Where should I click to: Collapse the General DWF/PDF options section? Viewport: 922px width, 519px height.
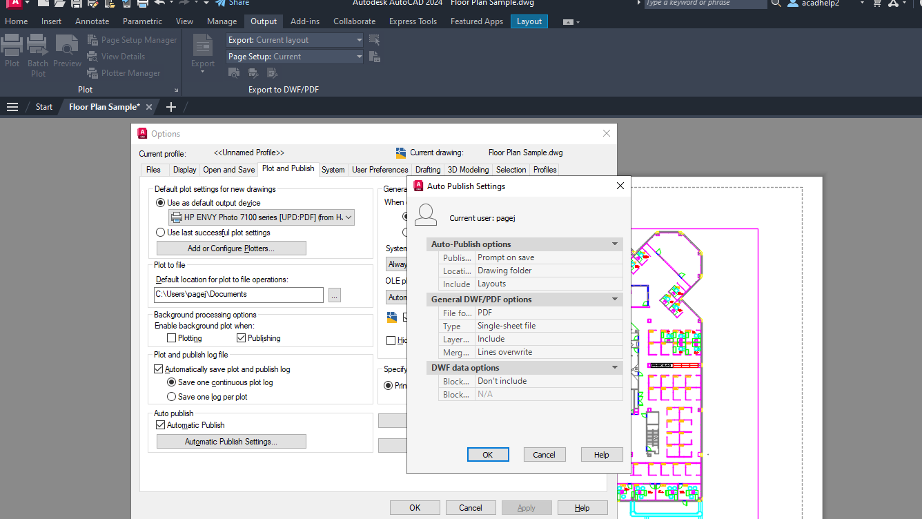614,299
